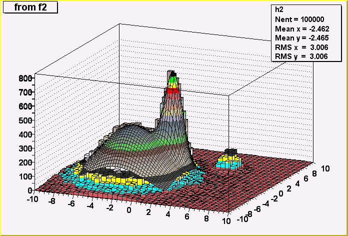This screenshot has width=348, height=236.
Task: Click the green band near the peak top
Action: [x=173, y=79]
